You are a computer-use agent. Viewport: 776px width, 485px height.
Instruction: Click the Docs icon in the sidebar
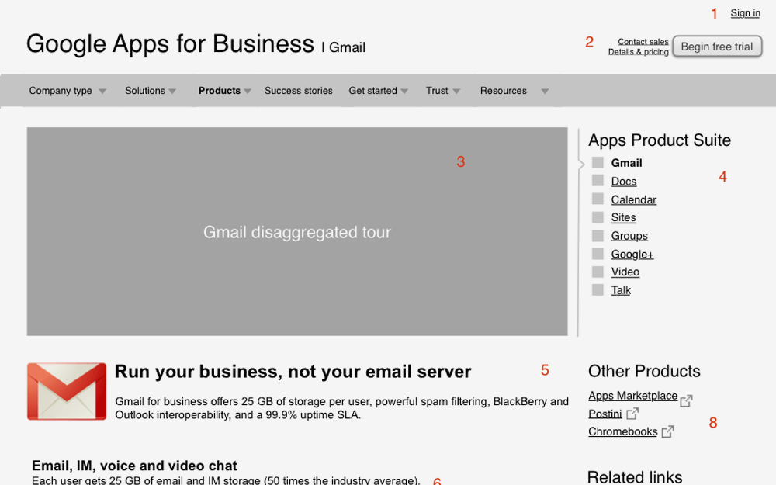coord(598,181)
